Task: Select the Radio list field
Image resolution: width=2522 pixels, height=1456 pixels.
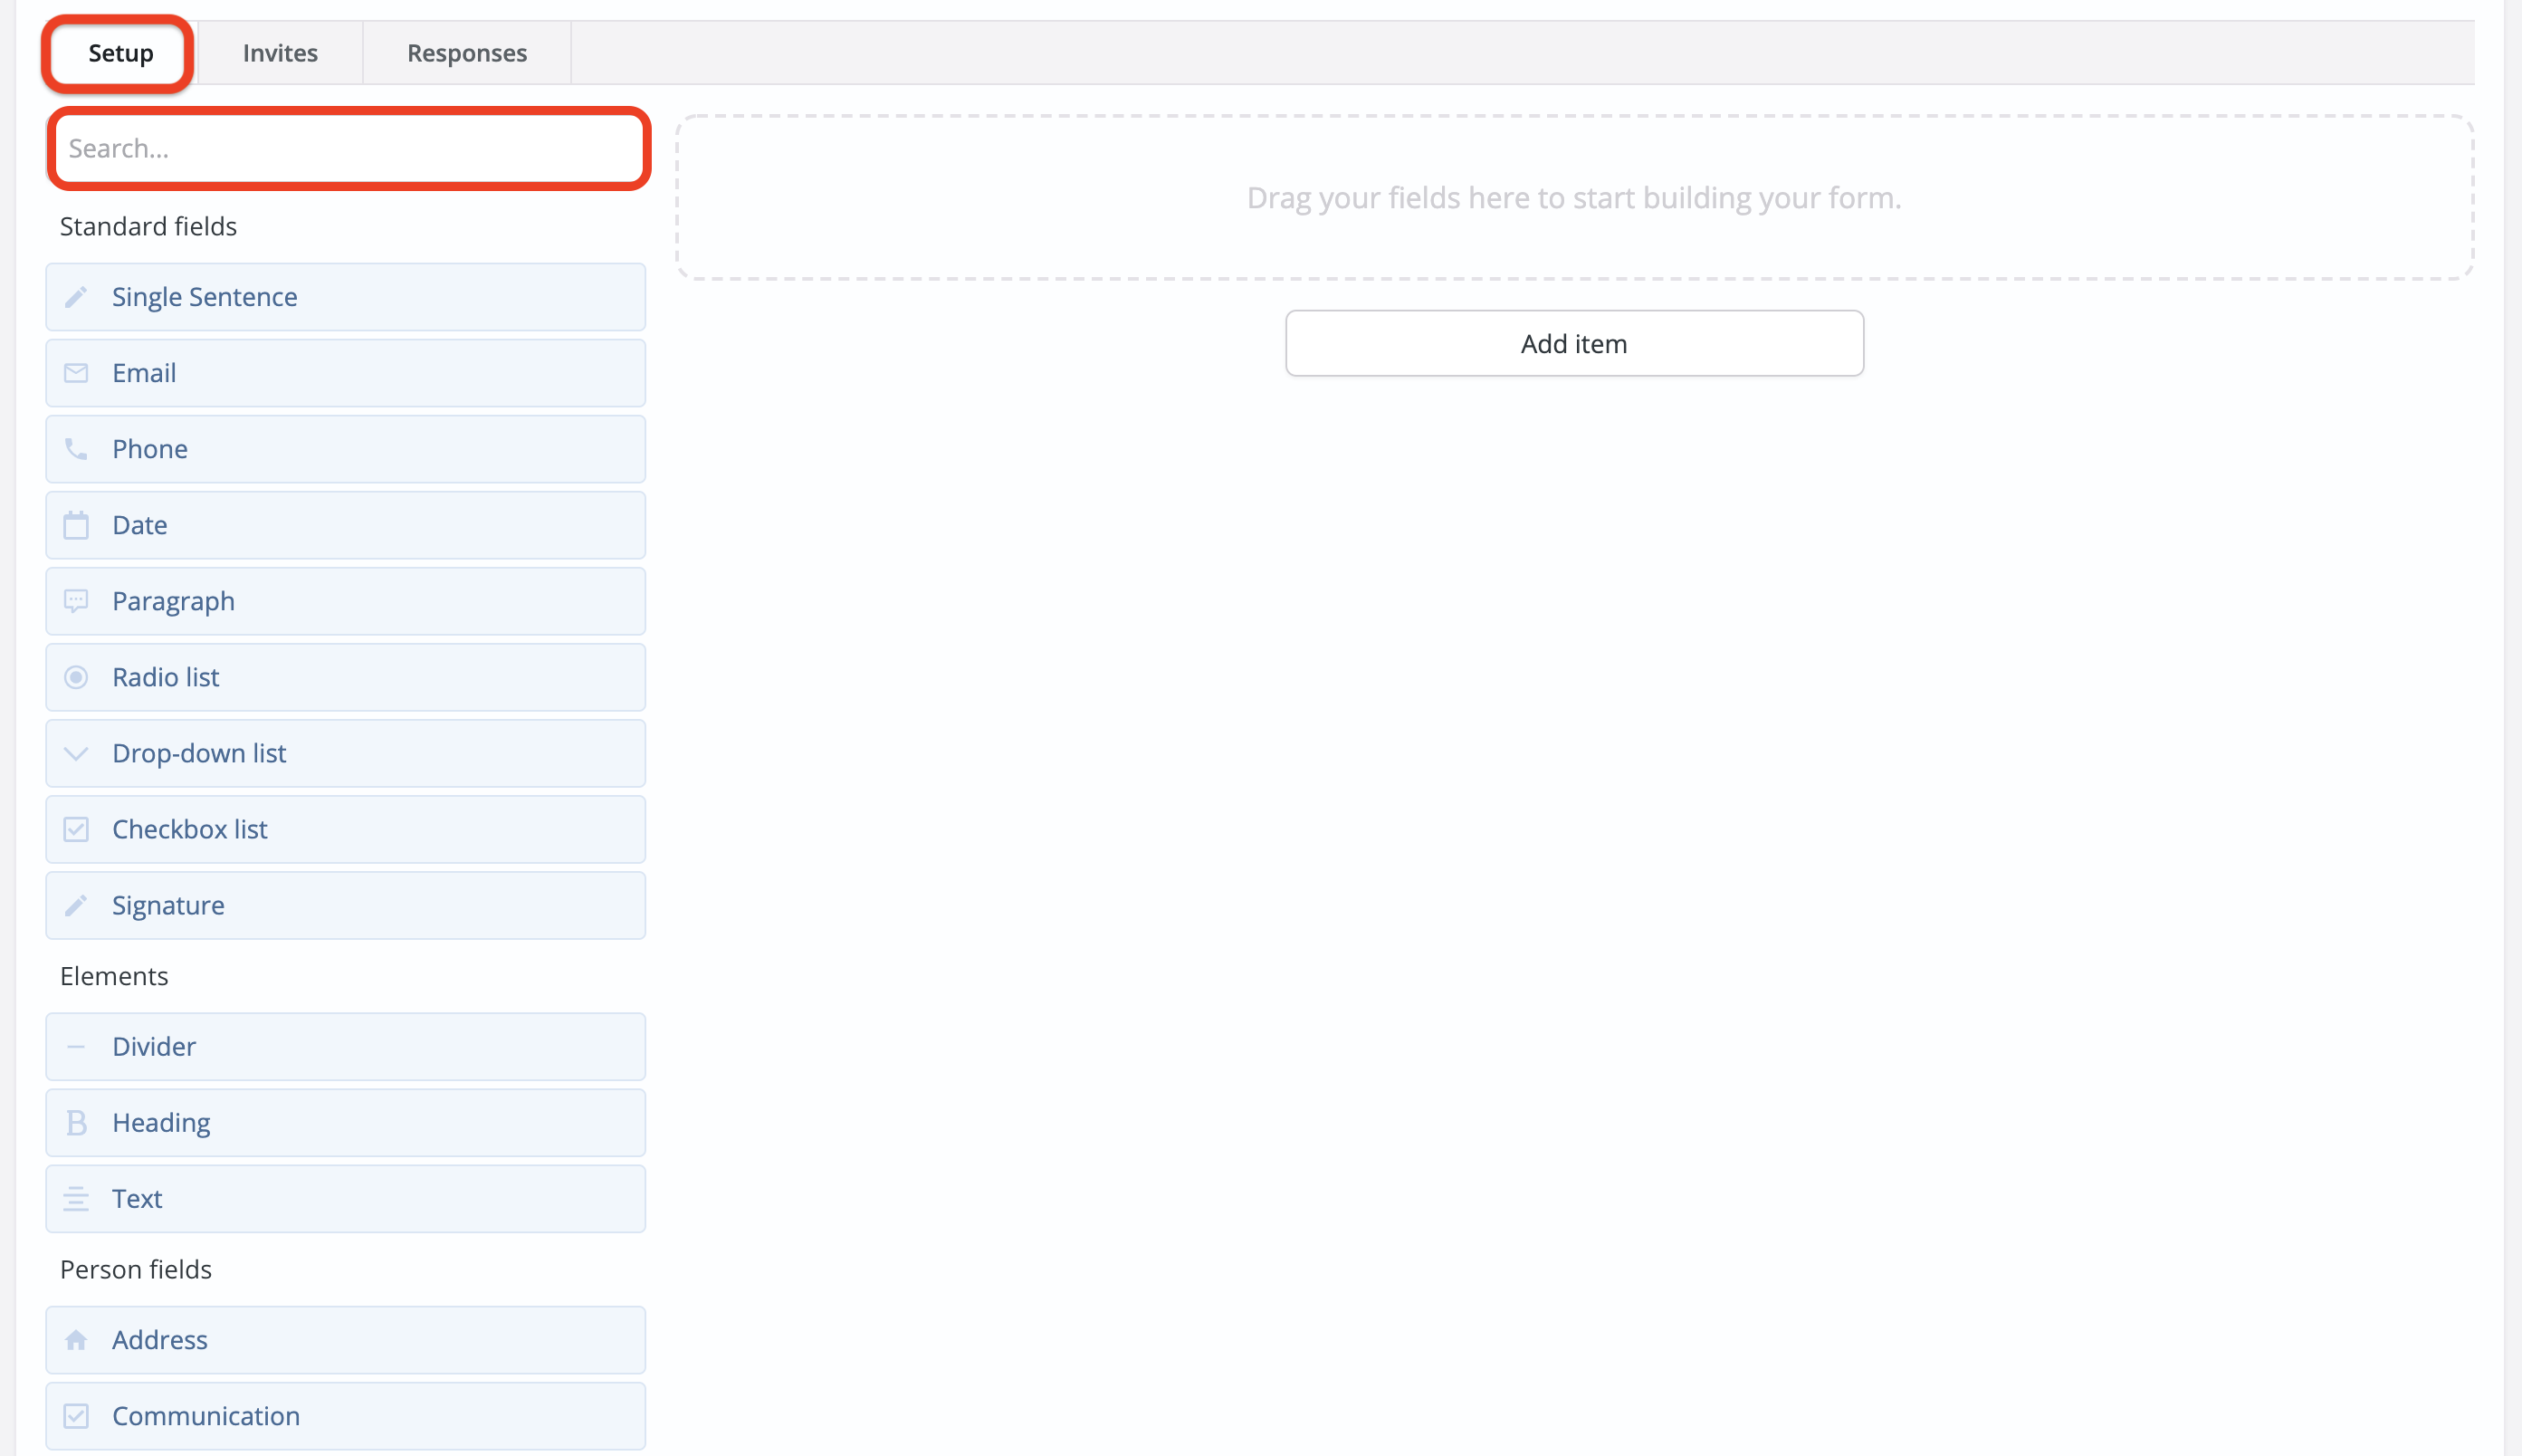Action: (345, 677)
